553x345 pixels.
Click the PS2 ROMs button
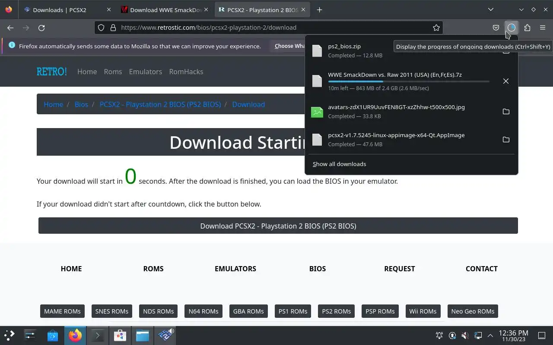click(x=337, y=311)
